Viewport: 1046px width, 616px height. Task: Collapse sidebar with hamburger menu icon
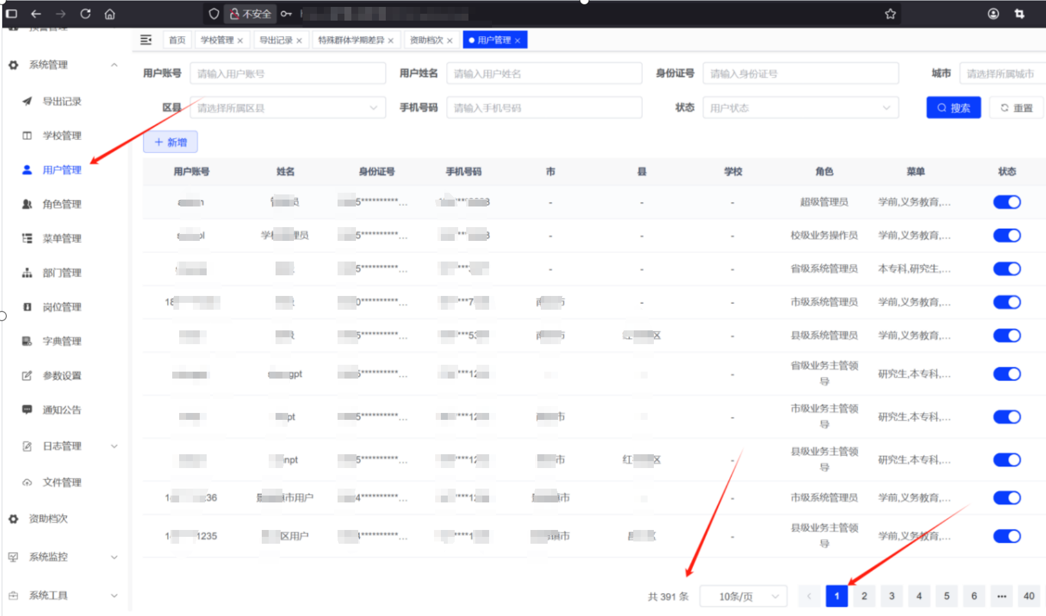(146, 40)
